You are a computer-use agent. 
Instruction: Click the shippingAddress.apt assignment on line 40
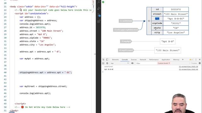click(46, 73)
